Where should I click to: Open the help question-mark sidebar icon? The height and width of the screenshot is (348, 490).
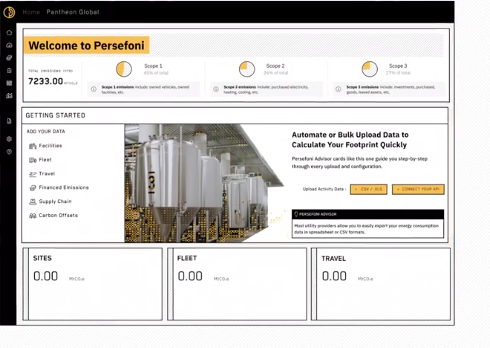point(9,152)
